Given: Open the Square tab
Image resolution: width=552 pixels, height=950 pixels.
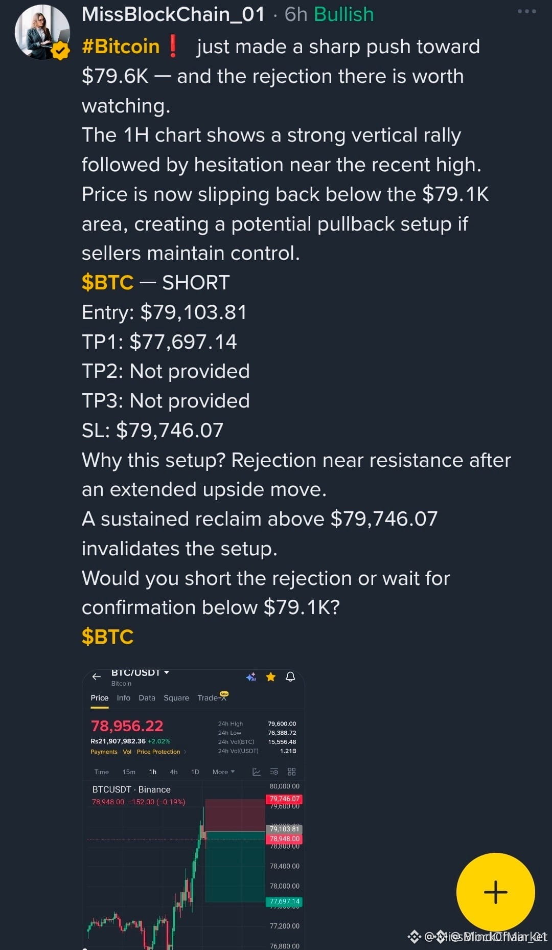Looking at the screenshot, I should point(176,697).
